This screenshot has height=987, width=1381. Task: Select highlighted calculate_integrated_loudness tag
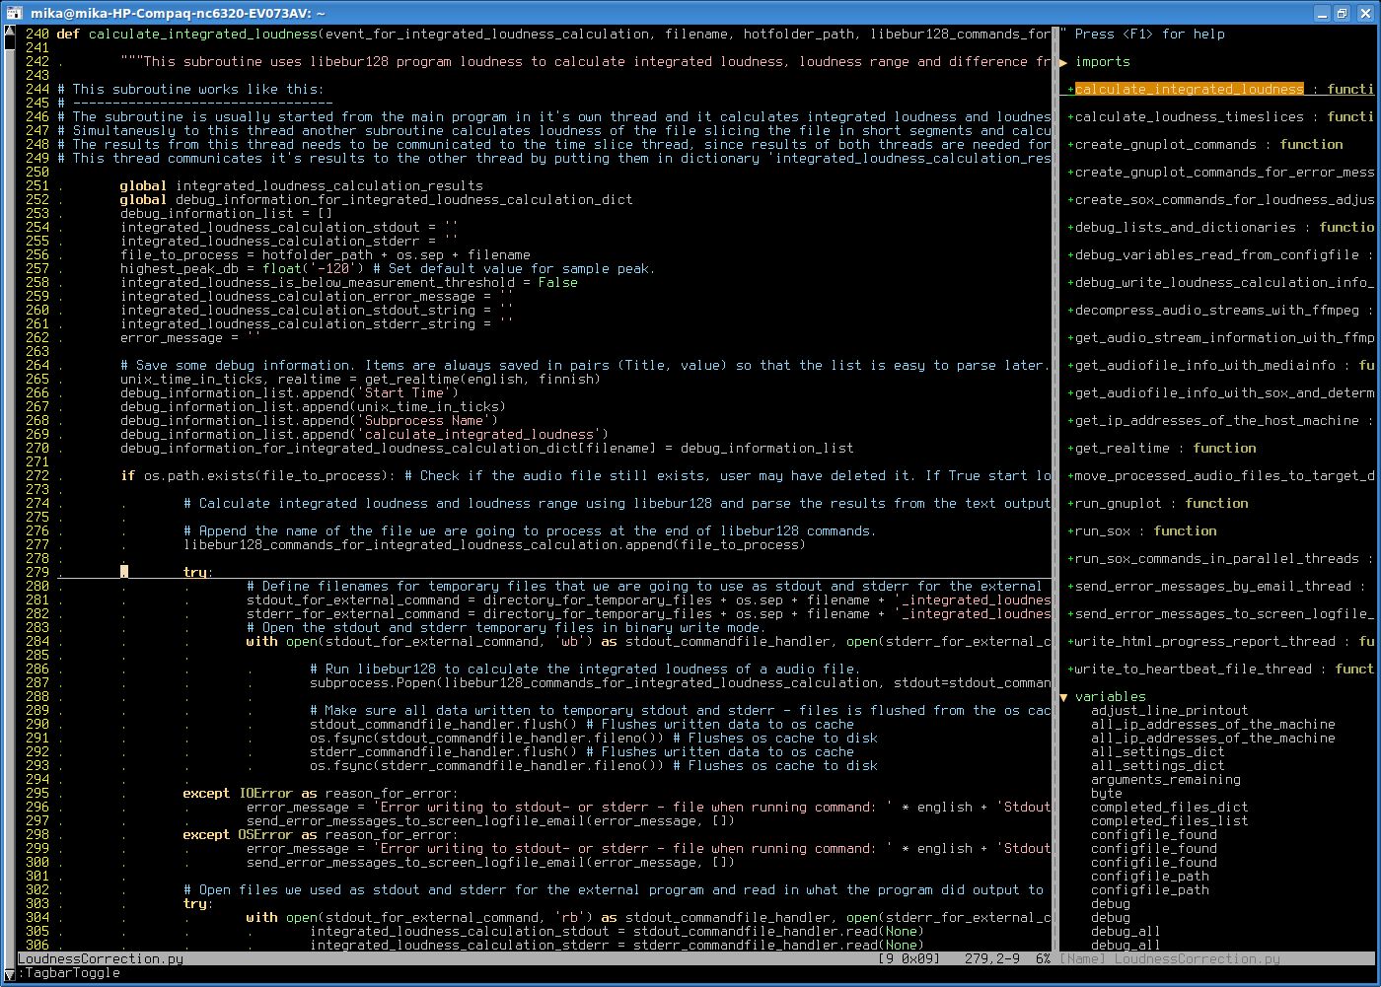tap(1189, 90)
